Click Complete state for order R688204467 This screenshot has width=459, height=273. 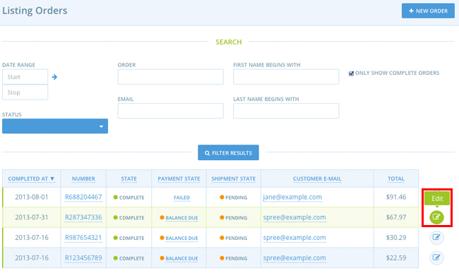(x=129, y=198)
